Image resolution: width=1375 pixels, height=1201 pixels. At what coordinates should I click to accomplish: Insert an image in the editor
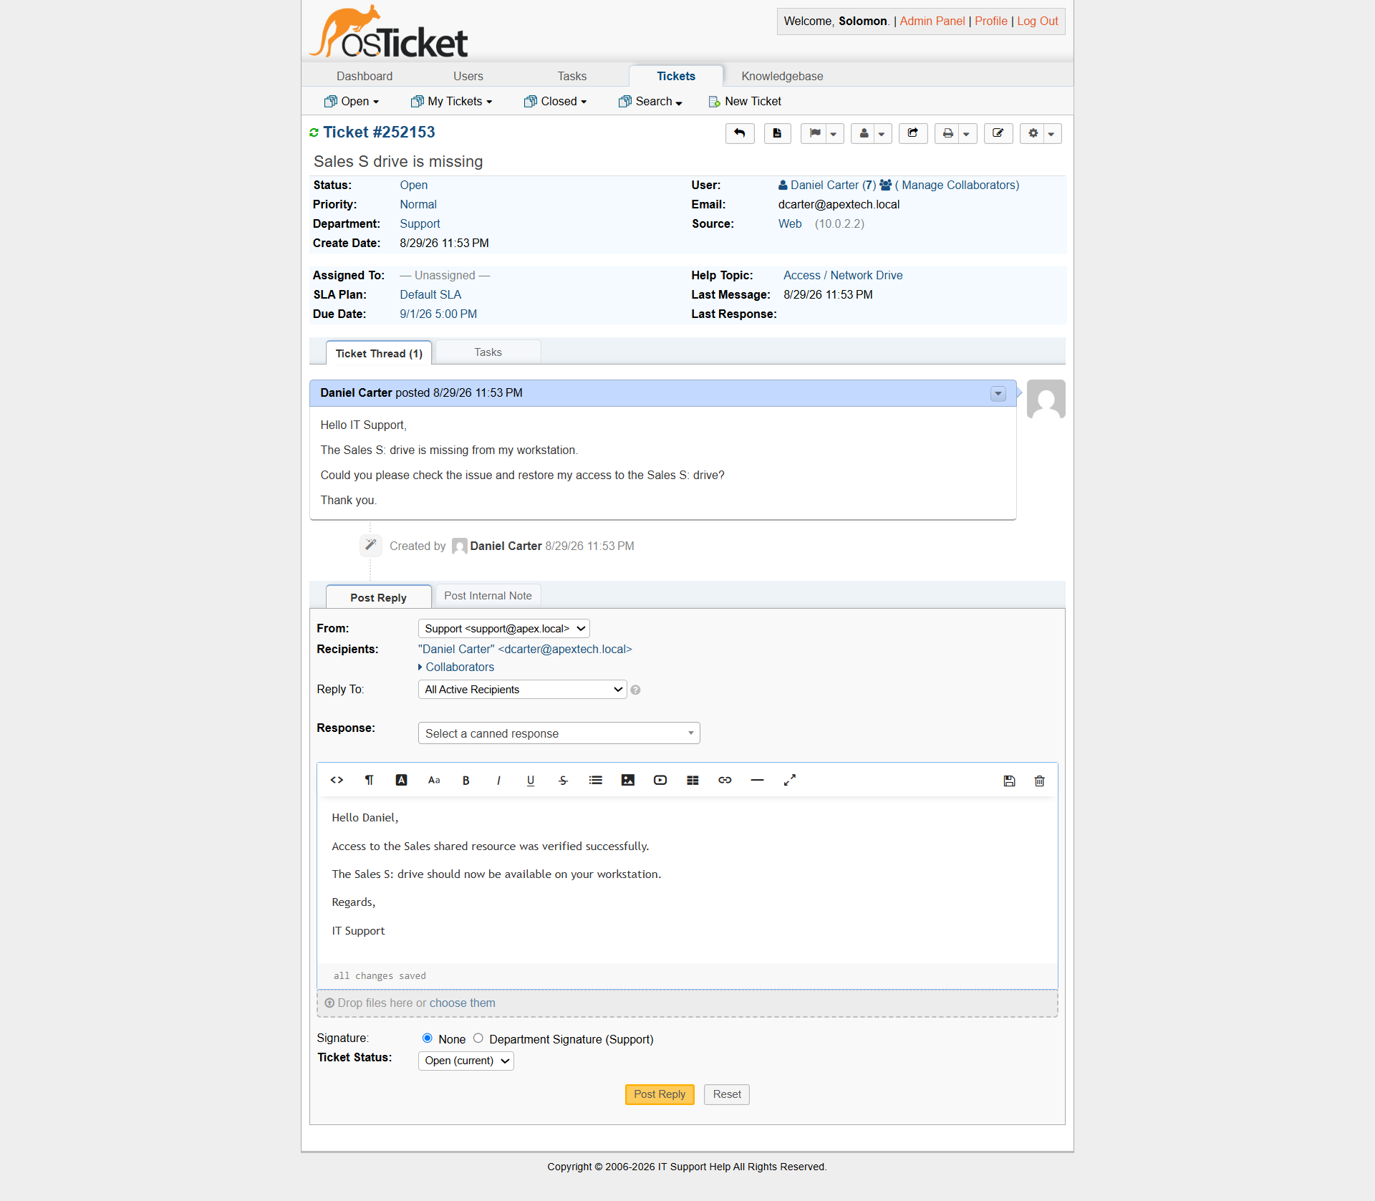coord(628,780)
